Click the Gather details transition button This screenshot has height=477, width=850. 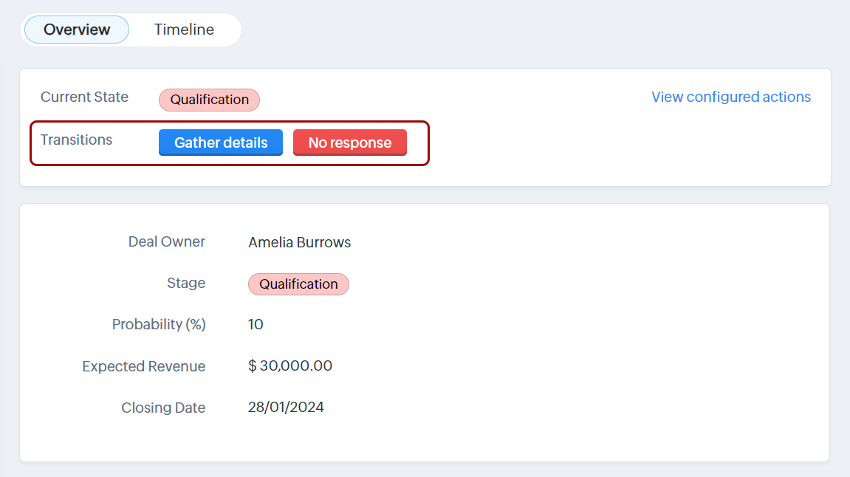coord(221,143)
